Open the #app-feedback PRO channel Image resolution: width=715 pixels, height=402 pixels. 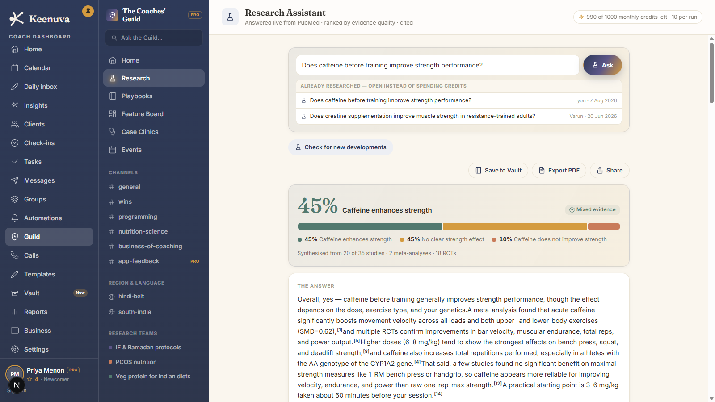pyautogui.click(x=154, y=261)
